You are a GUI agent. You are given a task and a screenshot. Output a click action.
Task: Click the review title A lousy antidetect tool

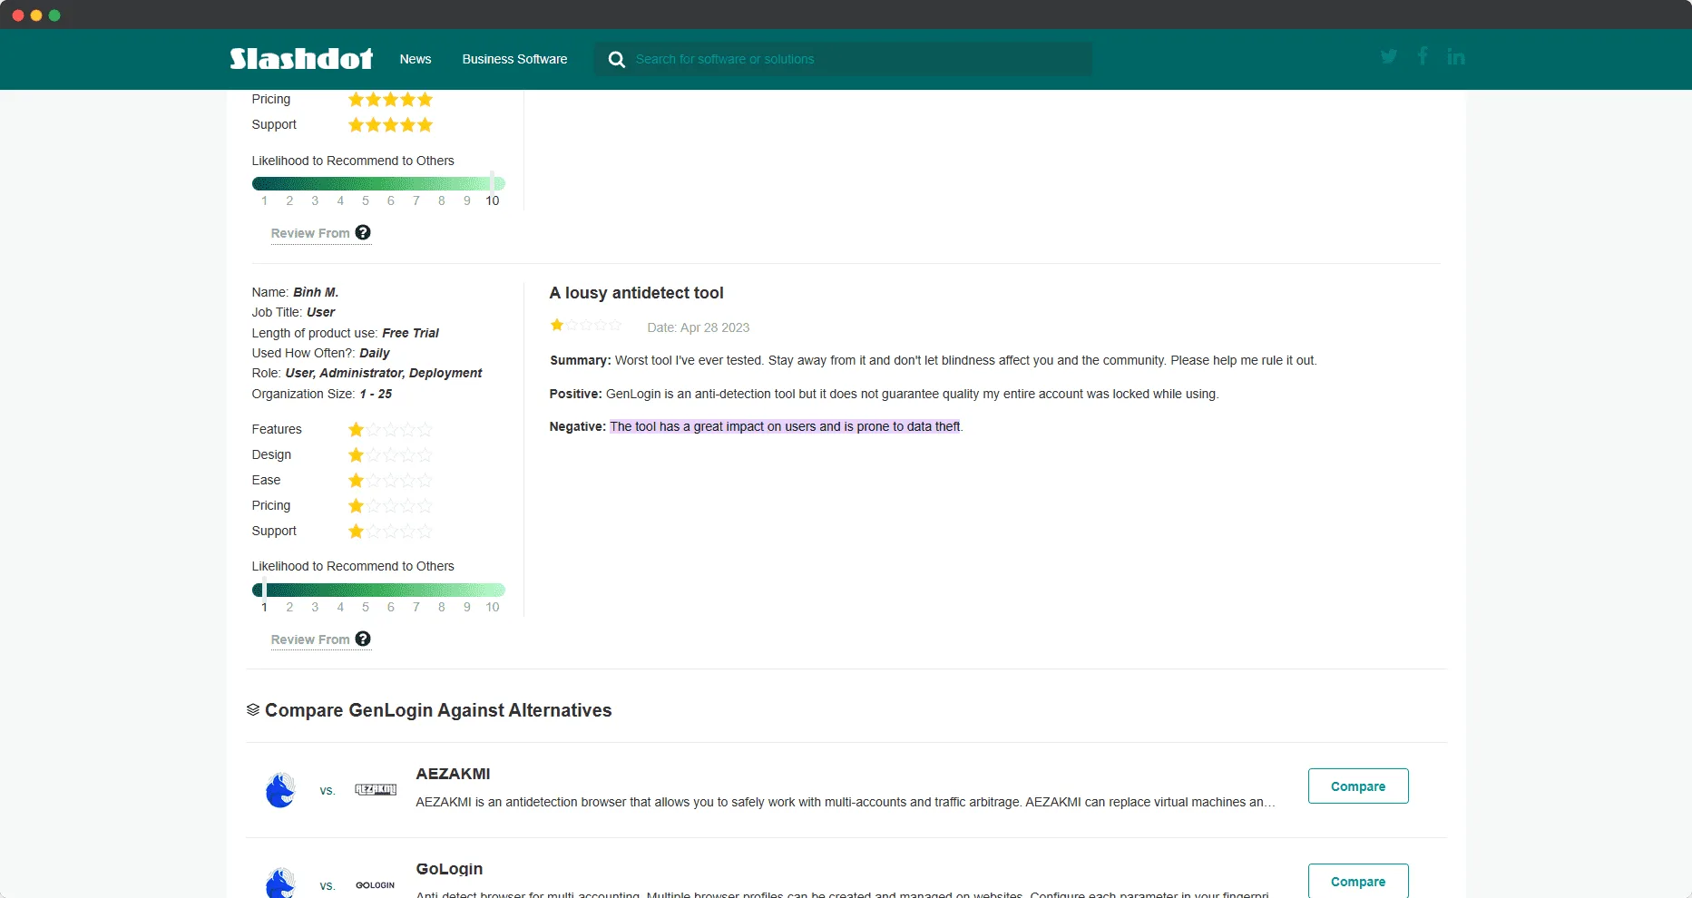[x=636, y=293]
